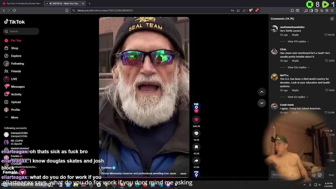Focus the TikTok search field
This screenshot has height=189, width=336.
pos(21,31)
